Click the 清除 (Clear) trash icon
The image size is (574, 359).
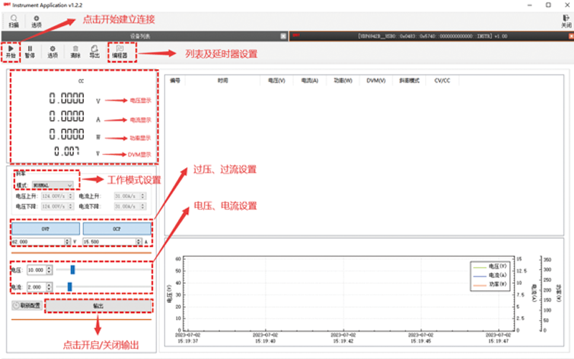[x=75, y=50]
